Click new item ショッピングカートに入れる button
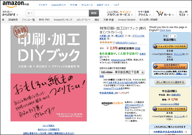This screenshot has width=192, height=135. (170, 46)
